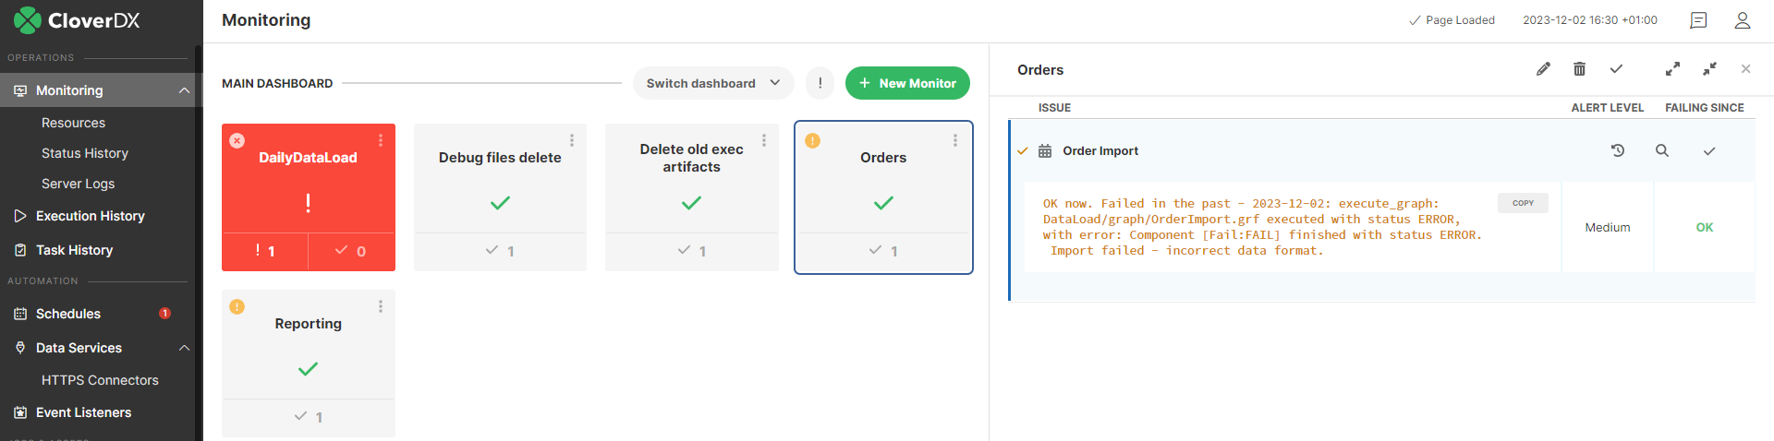
Task: Open the DailyDataLoad three-dot menu
Action: pos(381,140)
